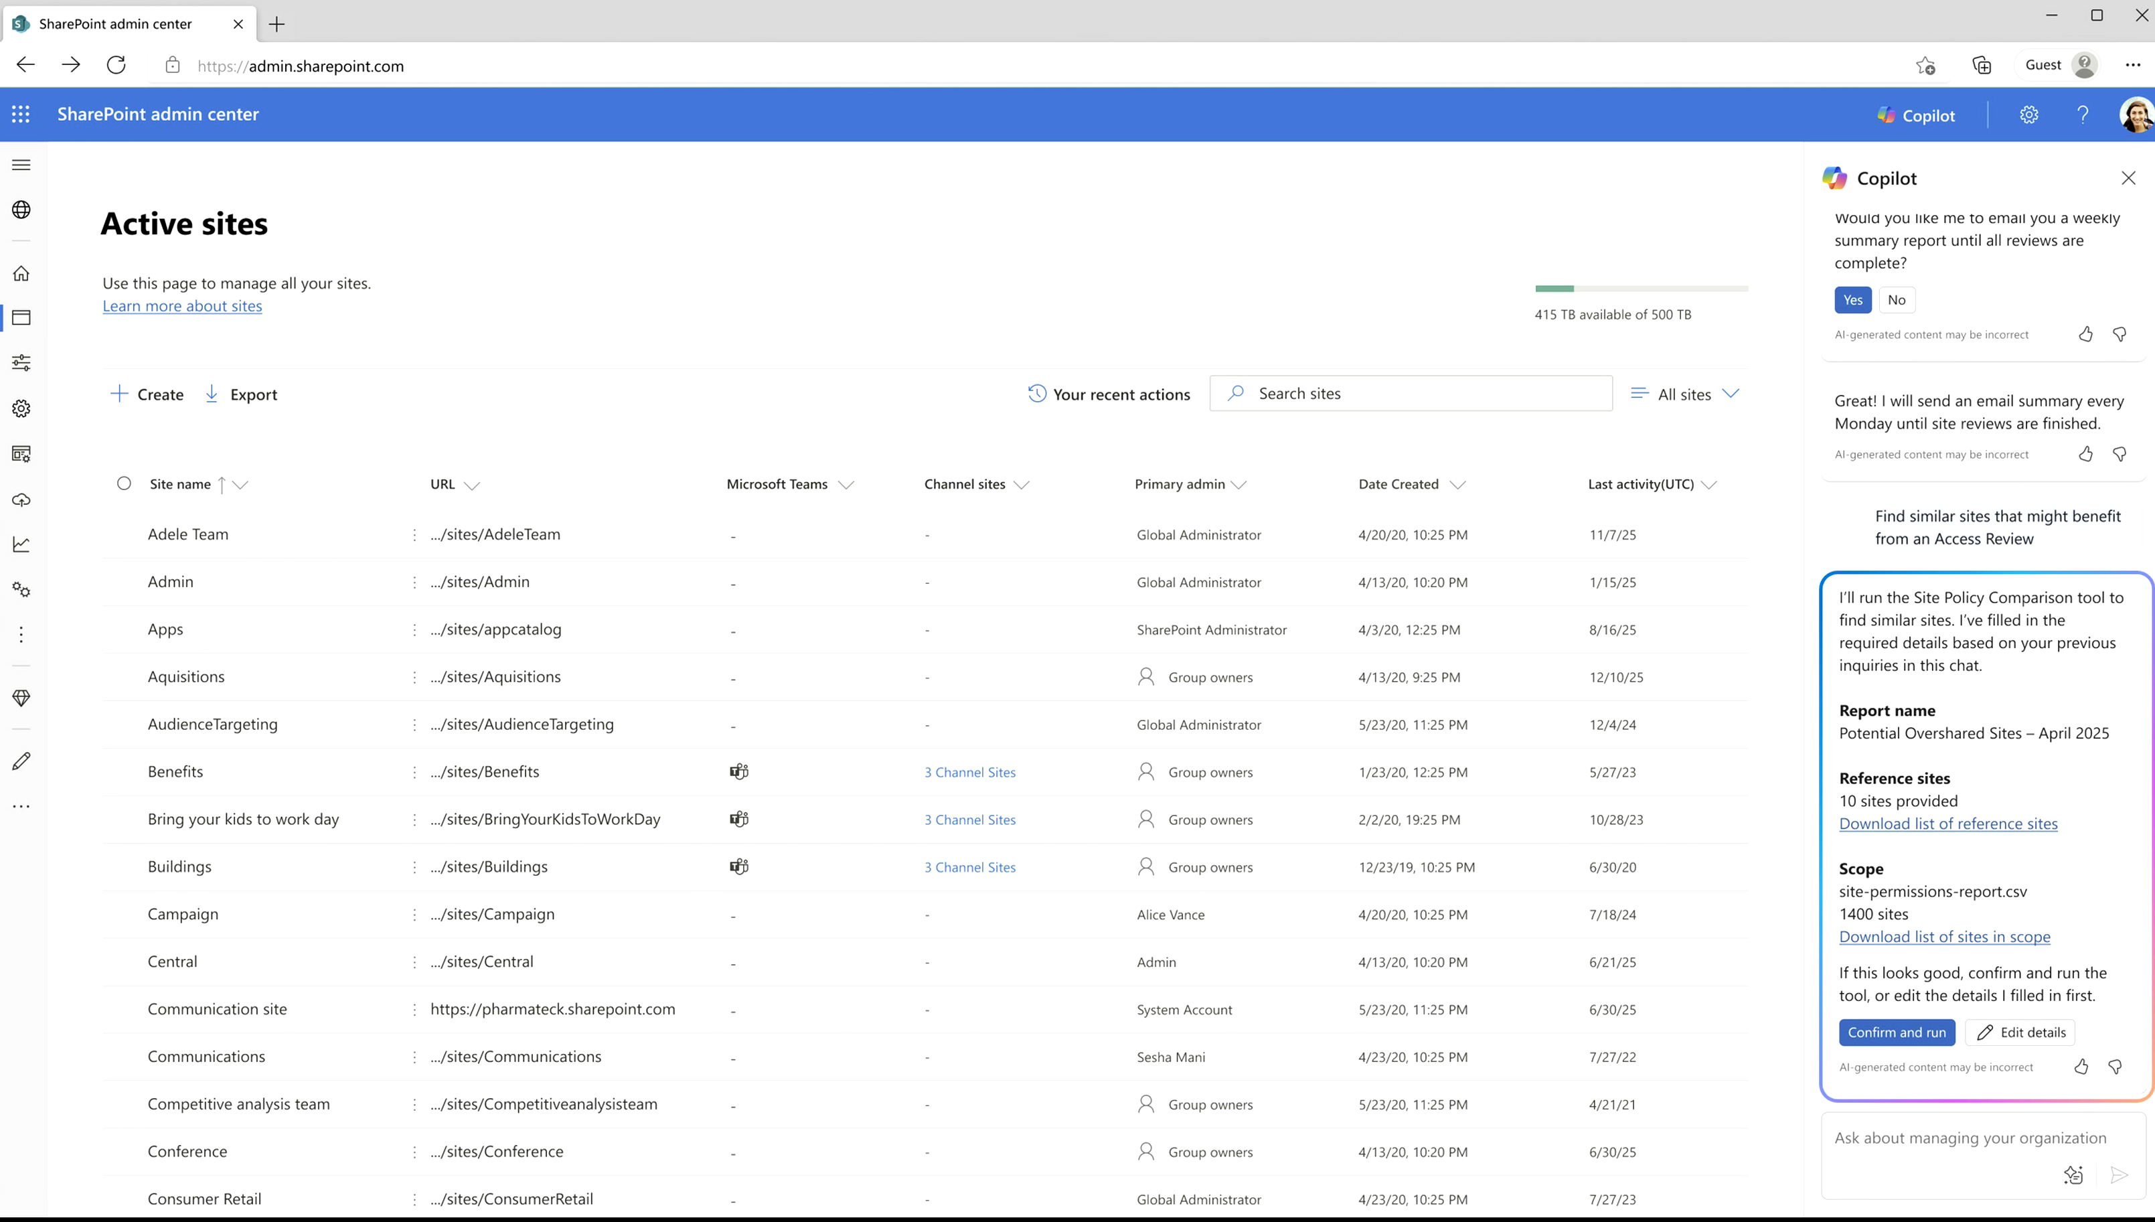Open the help question mark icon

[x=2082, y=114]
